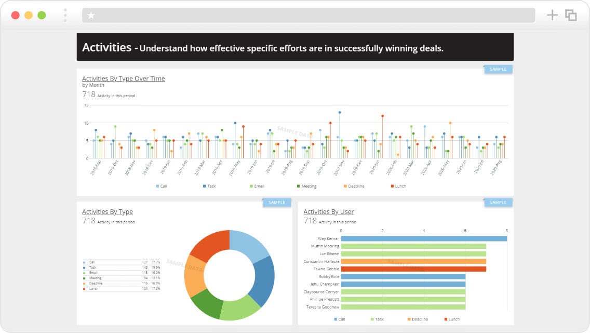The image size is (590, 333).
Task: Click the bookmark star in the address bar
Action: pos(91,15)
